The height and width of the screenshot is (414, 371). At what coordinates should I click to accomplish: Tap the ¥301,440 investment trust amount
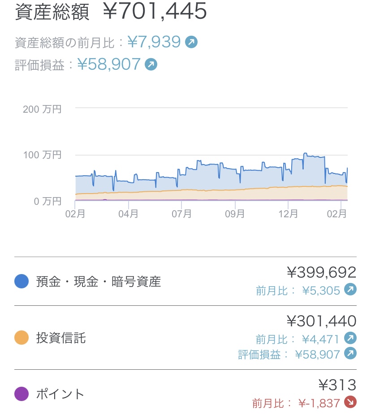point(321,321)
